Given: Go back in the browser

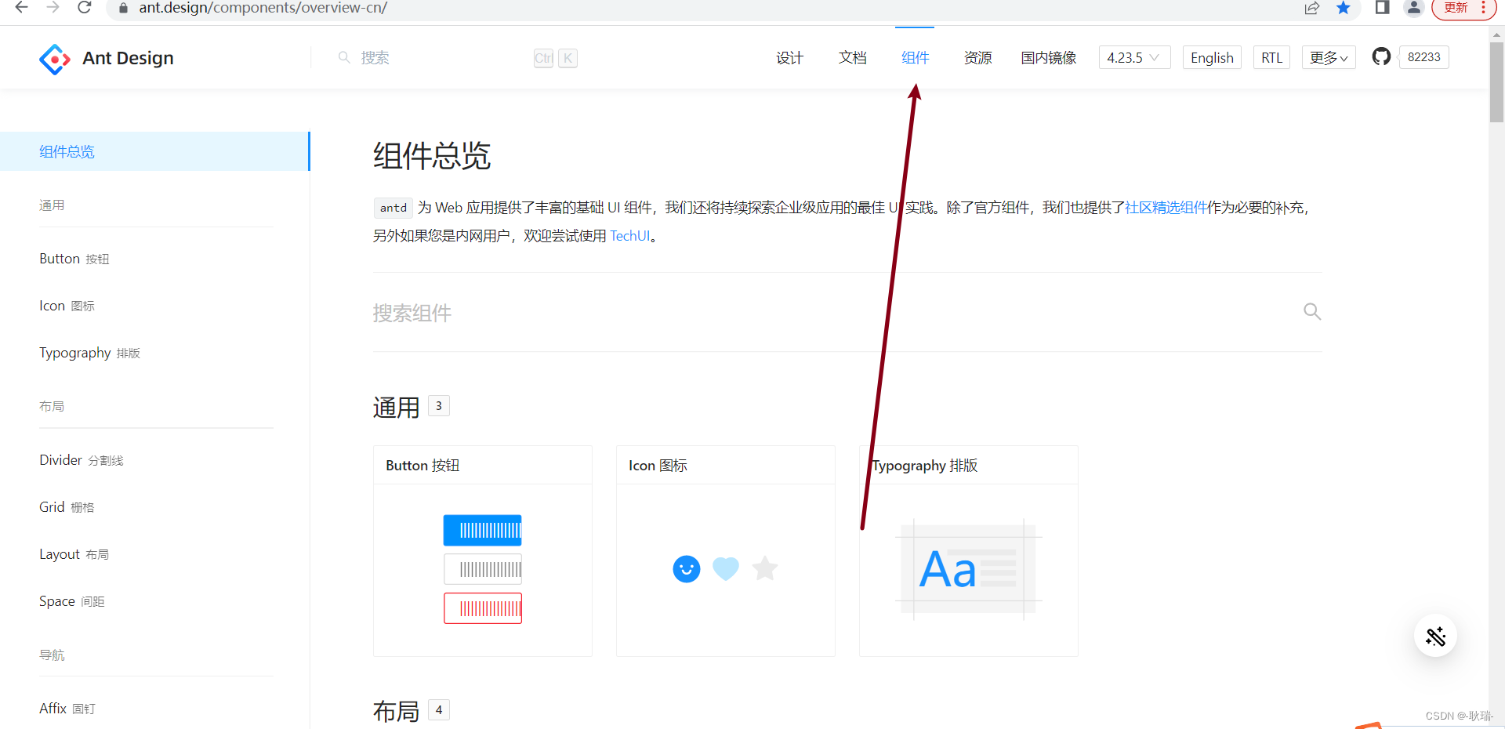Looking at the screenshot, I should tap(21, 8).
